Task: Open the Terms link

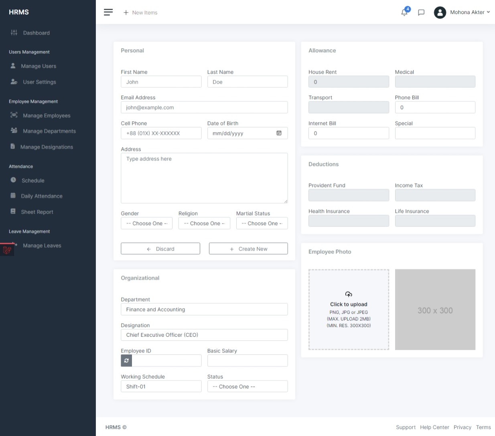Action: (483, 427)
